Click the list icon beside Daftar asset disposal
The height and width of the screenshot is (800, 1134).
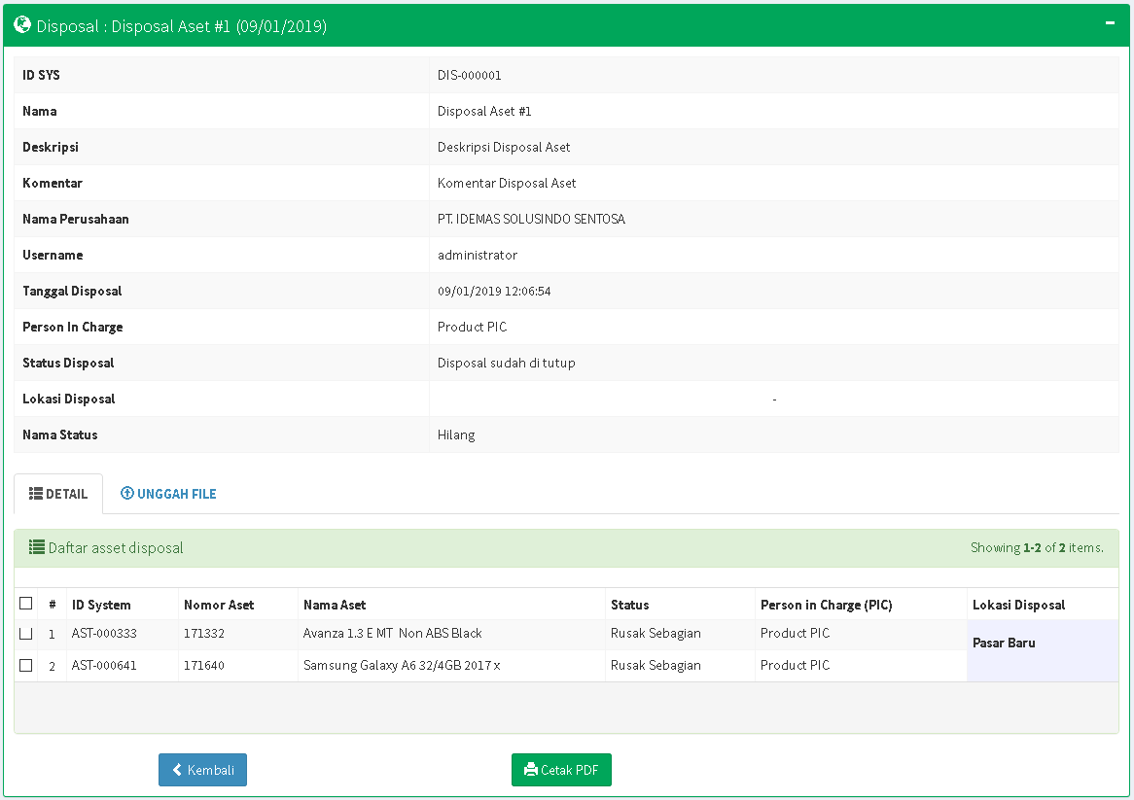point(36,547)
